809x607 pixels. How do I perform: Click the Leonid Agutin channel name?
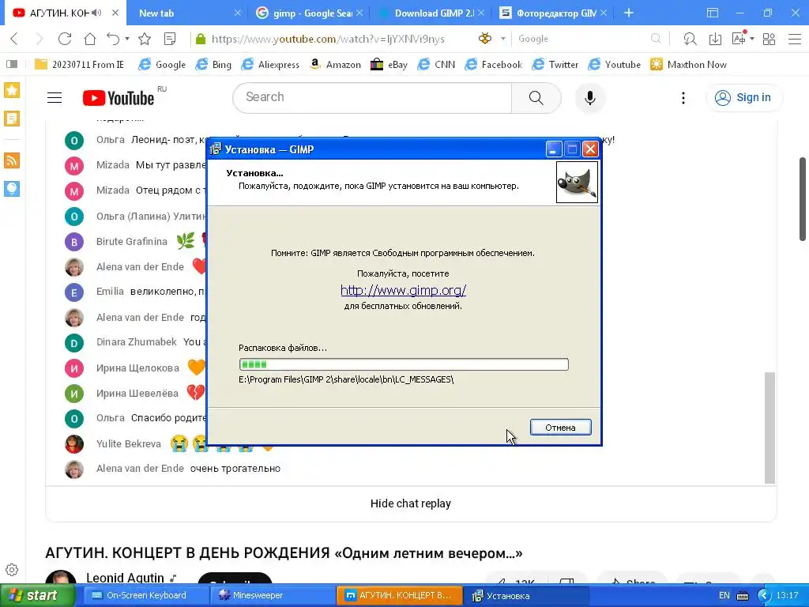(x=125, y=578)
